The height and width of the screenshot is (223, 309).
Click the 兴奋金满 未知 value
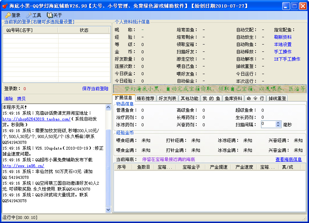(298, 150)
